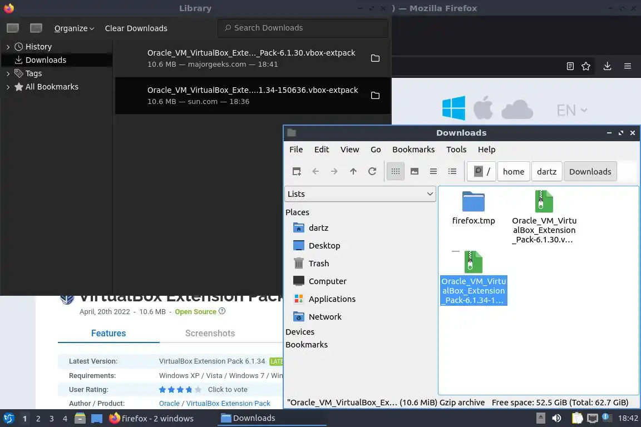Switch to thumbnail view mode
This screenshot has height=427, width=641.
tap(415, 171)
